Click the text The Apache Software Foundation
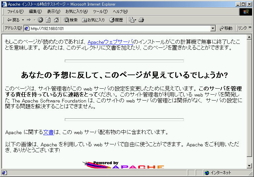This screenshot has height=177, width=254. 49,101
